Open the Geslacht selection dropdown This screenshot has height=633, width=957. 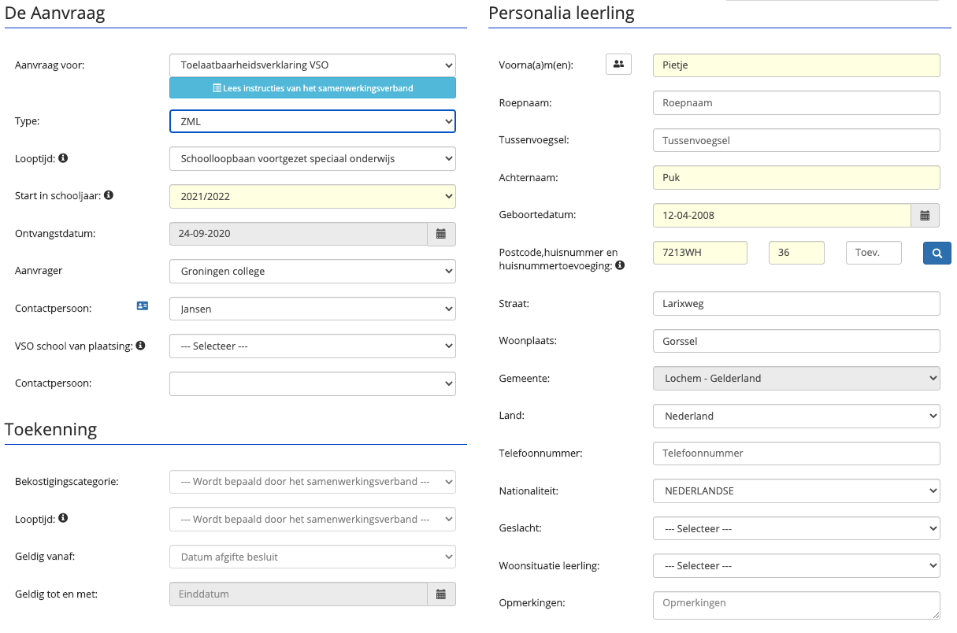(796, 528)
